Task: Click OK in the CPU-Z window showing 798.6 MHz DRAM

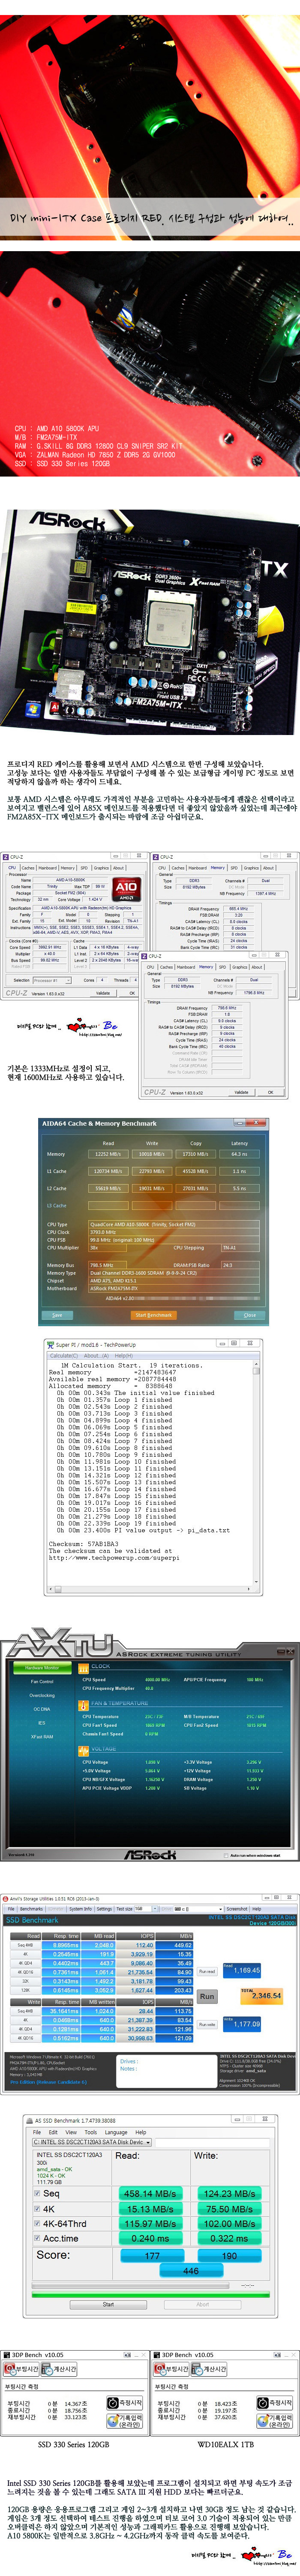Action: coord(269,1092)
